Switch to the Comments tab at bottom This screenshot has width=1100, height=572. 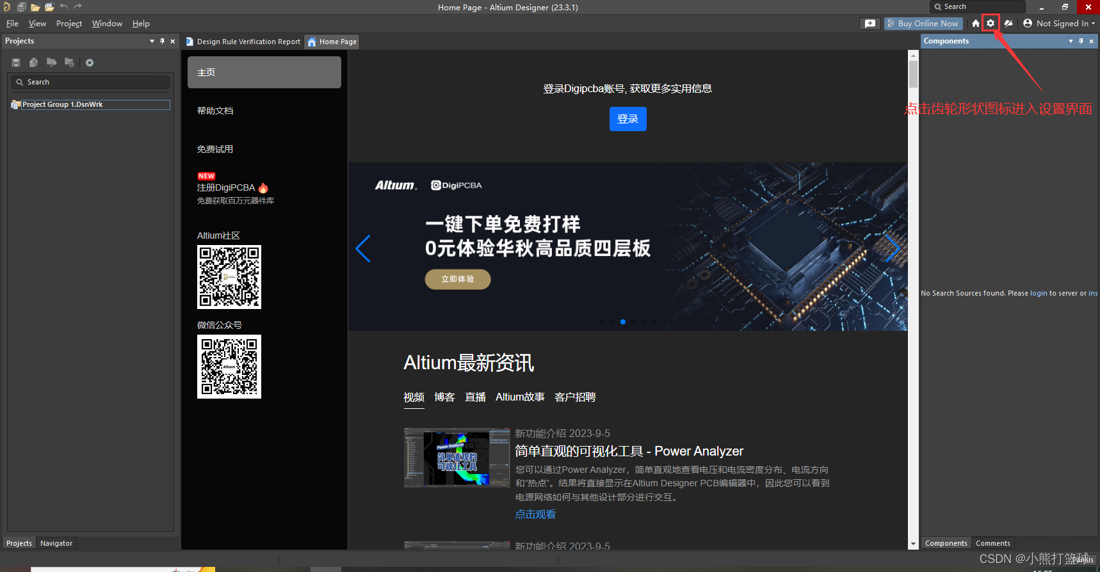point(993,543)
